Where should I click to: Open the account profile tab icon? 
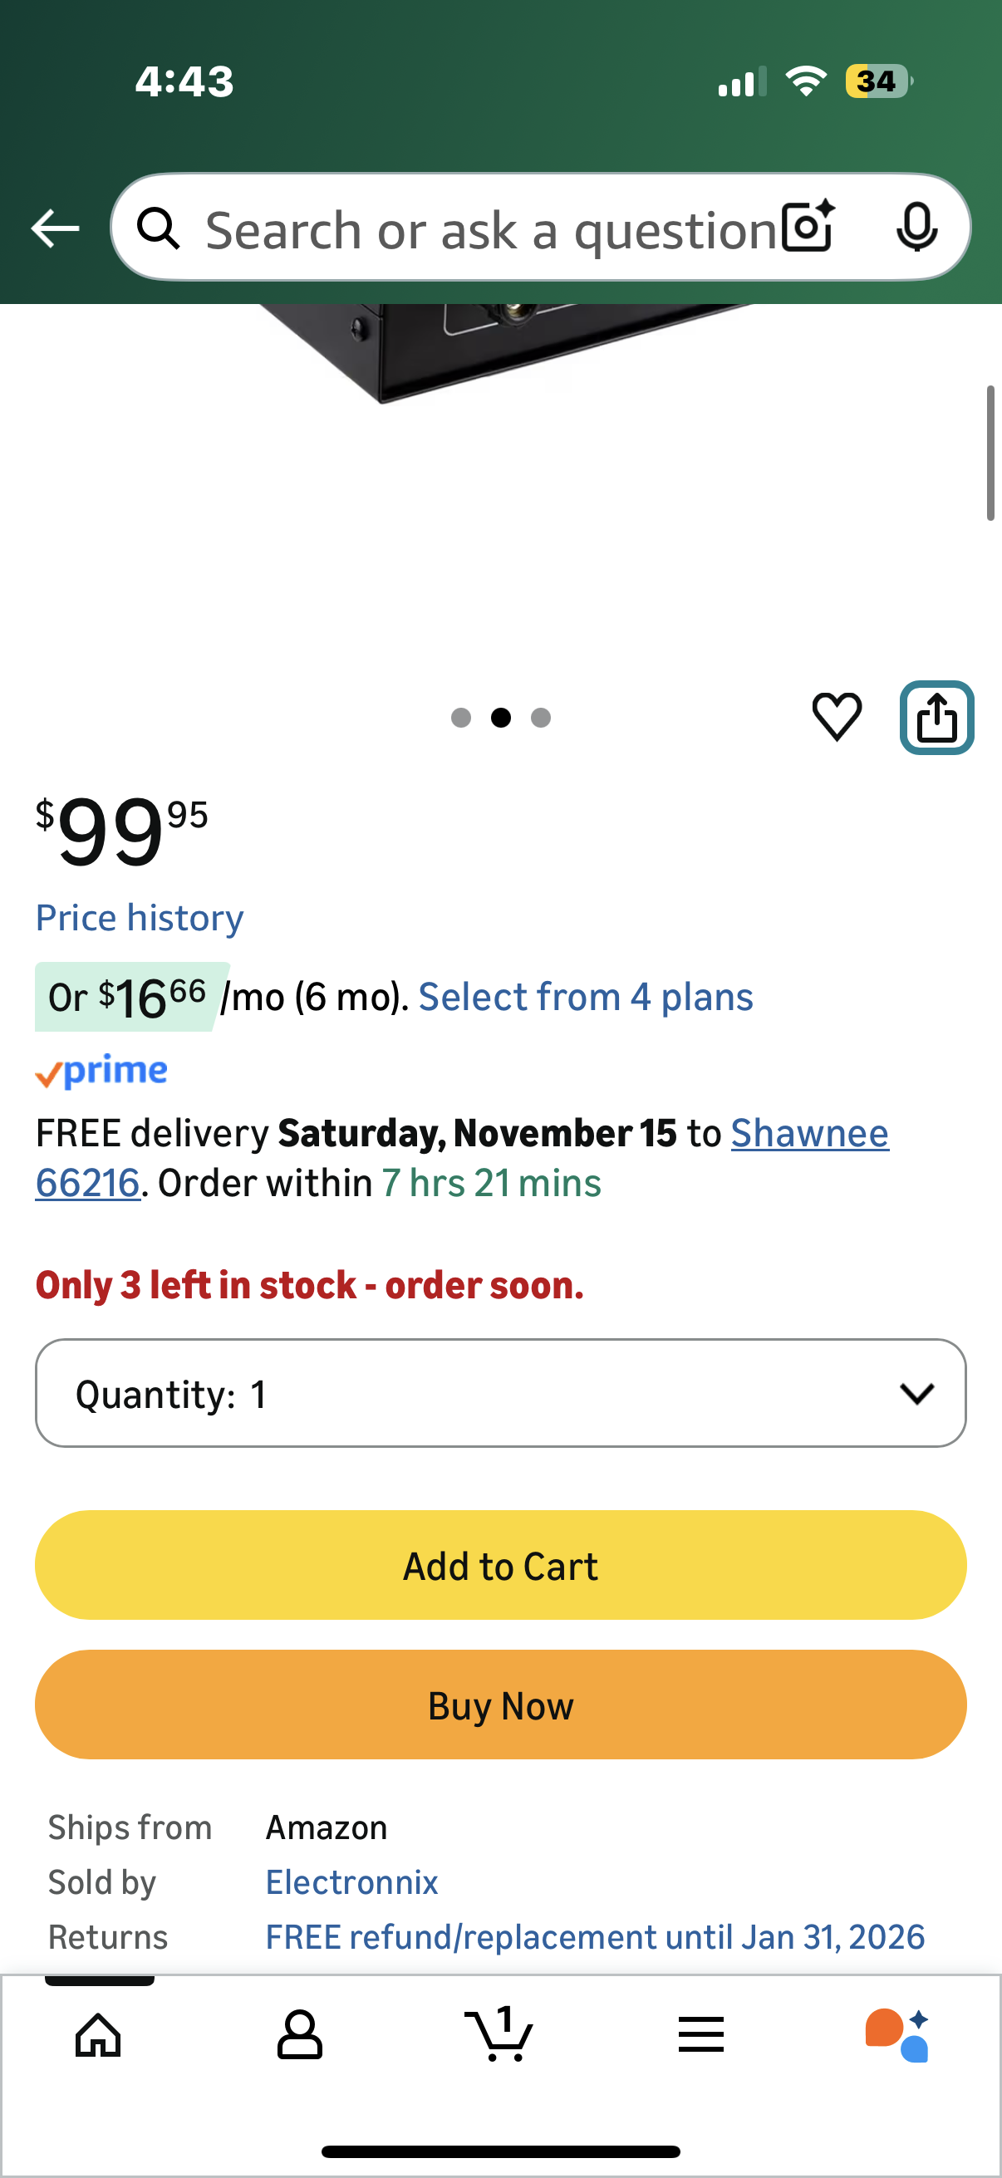[299, 2034]
